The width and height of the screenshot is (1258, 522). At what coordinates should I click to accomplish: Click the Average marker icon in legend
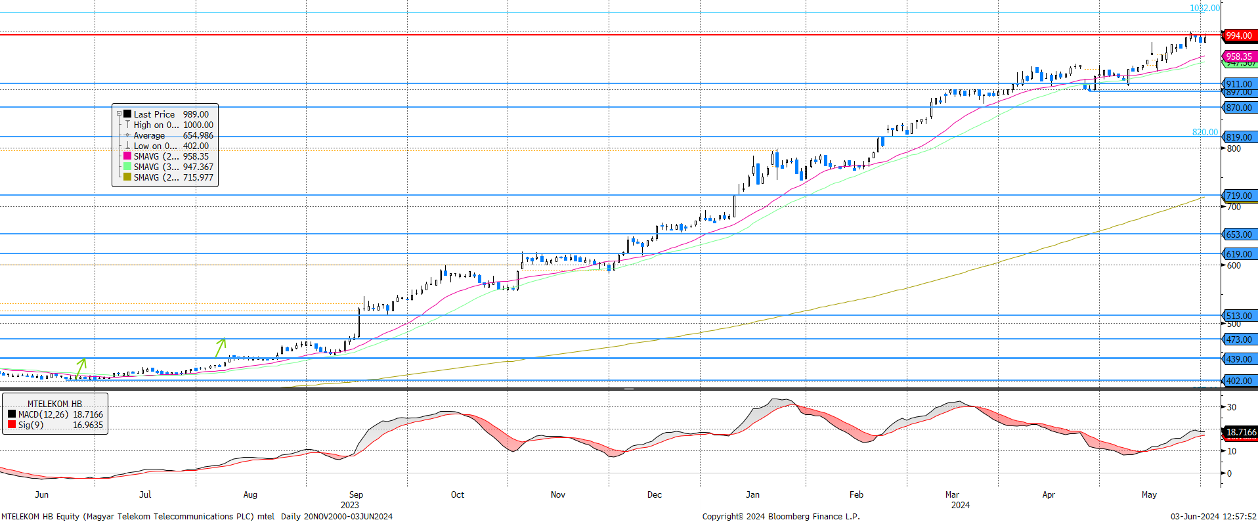[127, 135]
